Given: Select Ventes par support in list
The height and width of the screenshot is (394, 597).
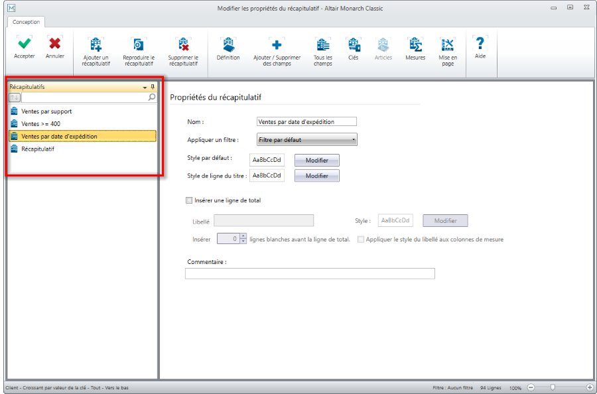Looking at the screenshot, I should click(46, 111).
